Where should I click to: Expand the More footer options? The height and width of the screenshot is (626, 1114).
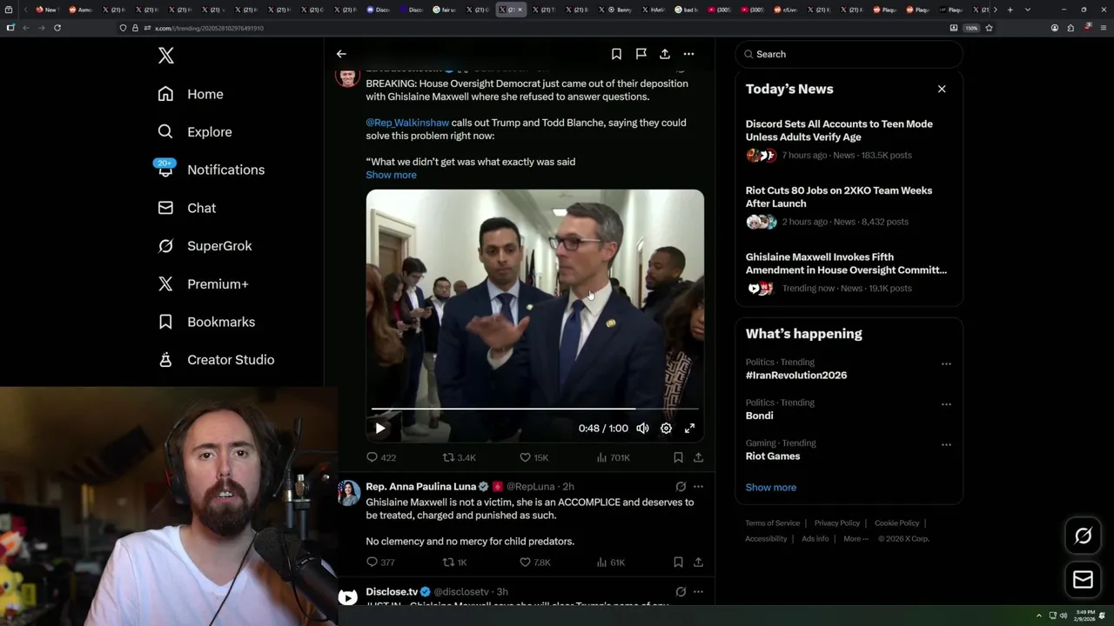tap(856, 539)
